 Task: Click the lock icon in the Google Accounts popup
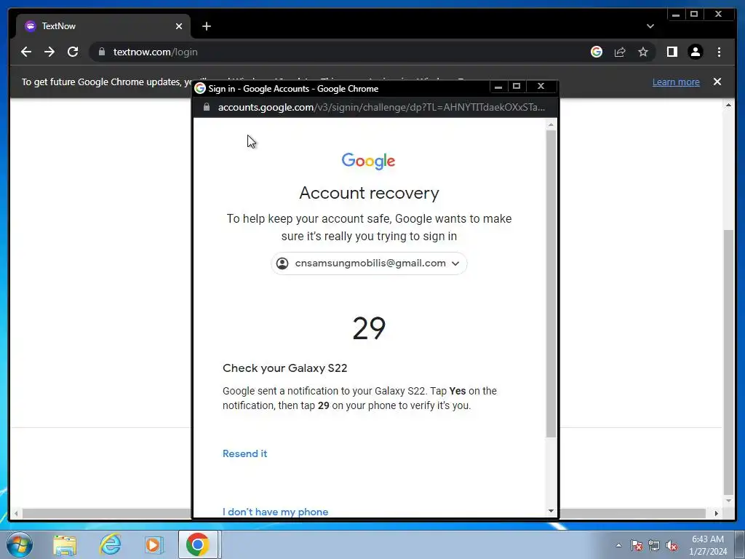(206, 107)
